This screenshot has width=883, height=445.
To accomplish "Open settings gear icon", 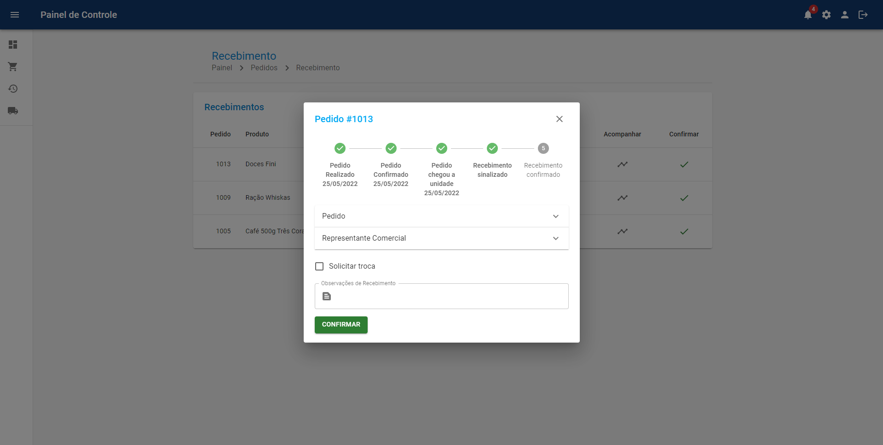I will [x=826, y=15].
